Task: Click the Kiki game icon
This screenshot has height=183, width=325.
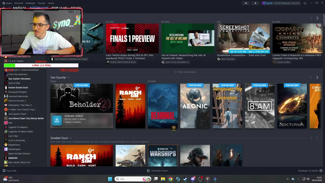Action: click(x=6, y=123)
